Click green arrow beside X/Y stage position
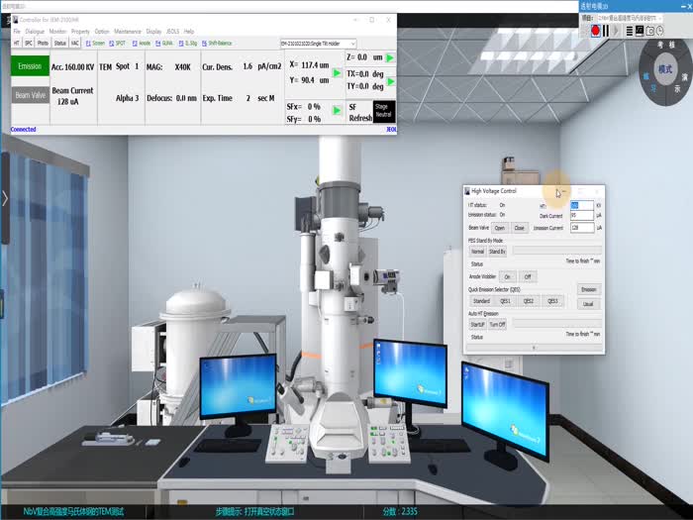 [337, 73]
